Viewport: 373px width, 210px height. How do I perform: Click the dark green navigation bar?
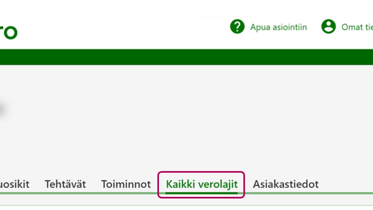pyautogui.click(x=186, y=57)
